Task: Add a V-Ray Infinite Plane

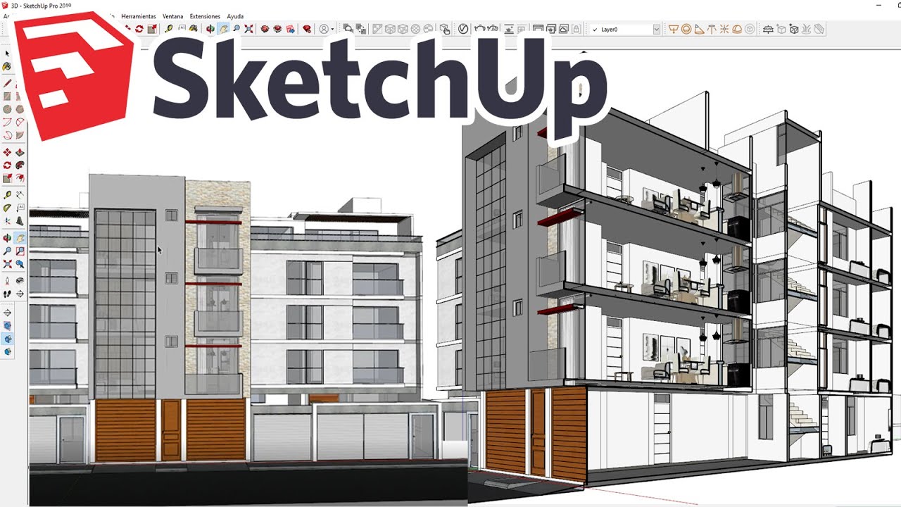Action: (768, 29)
